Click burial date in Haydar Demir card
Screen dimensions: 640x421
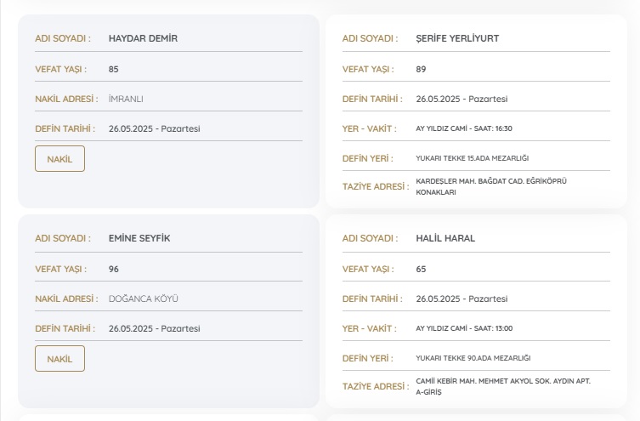click(x=155, y=128)
